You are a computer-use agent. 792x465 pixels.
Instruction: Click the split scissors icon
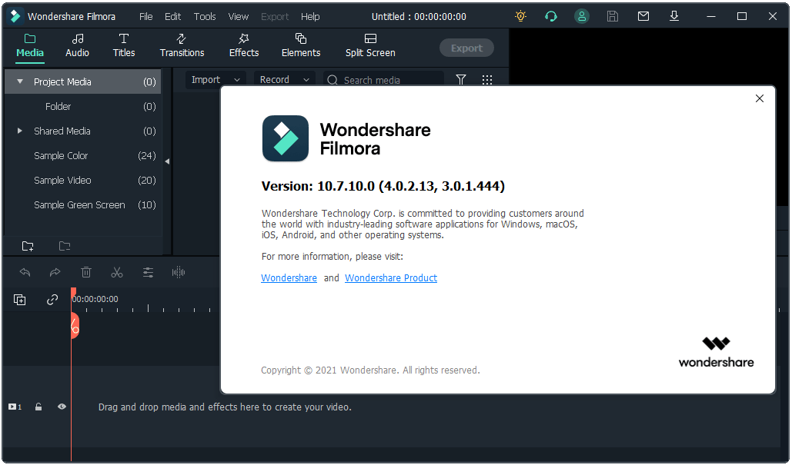117,272
